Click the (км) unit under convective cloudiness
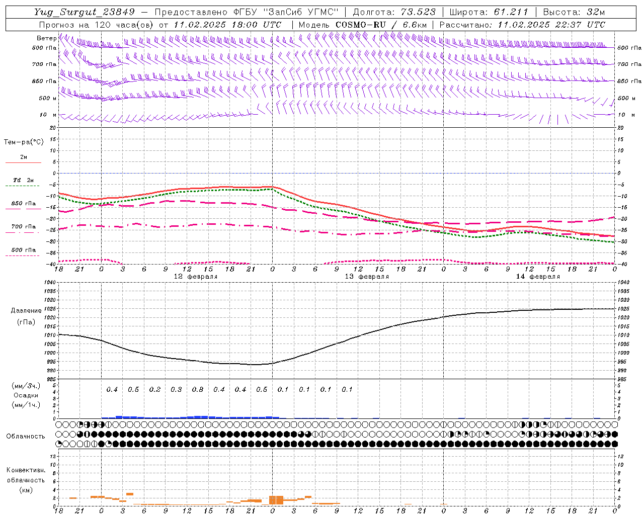This screenshot has width=644, height=515. (x=26, y=490)
